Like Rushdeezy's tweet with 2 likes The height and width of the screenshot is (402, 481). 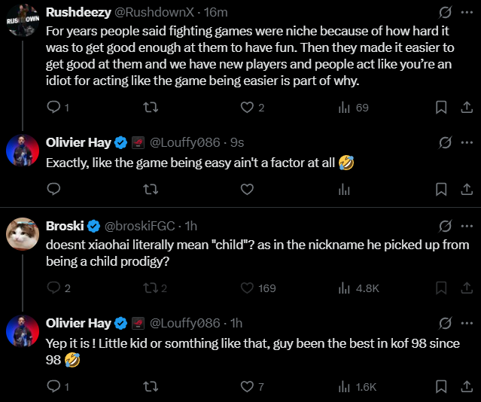(x=246, y=108)
